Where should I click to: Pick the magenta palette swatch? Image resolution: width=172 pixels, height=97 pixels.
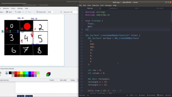pos(33,73)
